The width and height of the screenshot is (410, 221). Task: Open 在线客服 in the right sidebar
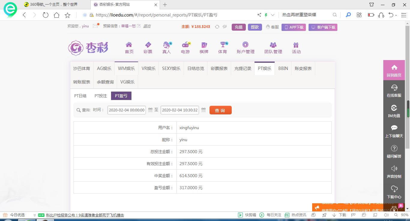(394, 91)
